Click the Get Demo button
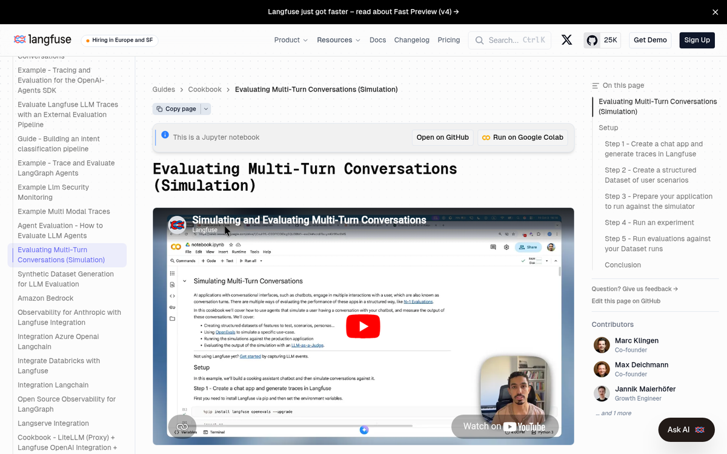This screenshot has height=454, width=727. click(x=650, y=40)
